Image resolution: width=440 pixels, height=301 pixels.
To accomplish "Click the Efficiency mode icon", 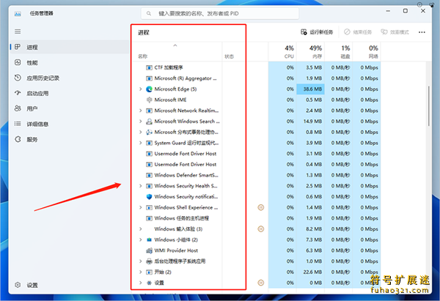I will [x=384, y=32].
